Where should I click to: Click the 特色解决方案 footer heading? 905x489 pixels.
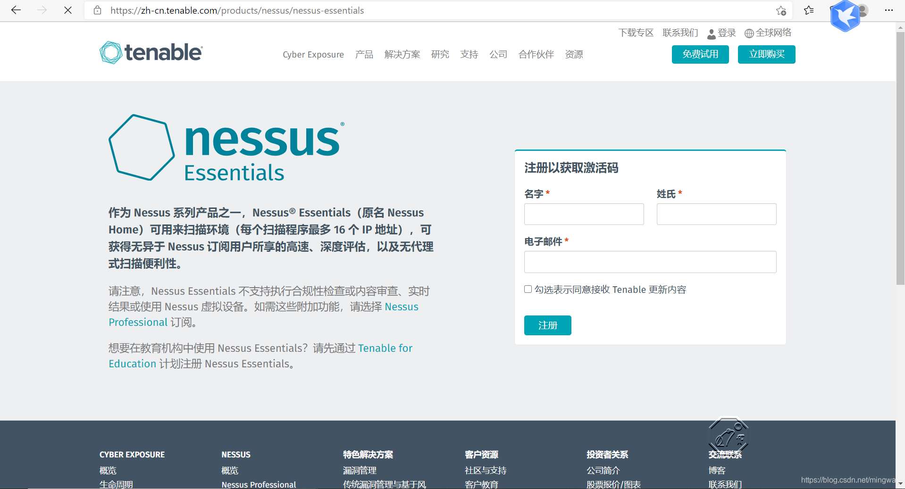(368, 455)
